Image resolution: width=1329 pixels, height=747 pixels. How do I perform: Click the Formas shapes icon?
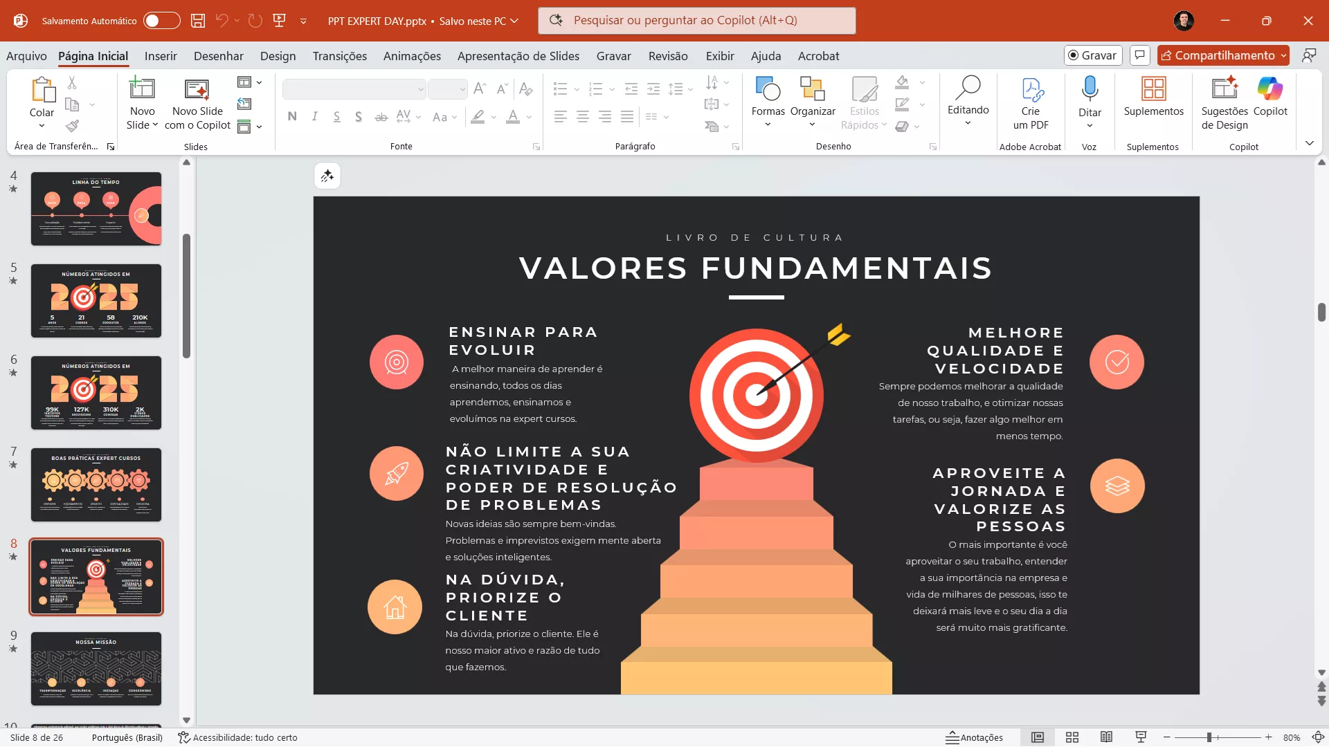pos(768,89)
